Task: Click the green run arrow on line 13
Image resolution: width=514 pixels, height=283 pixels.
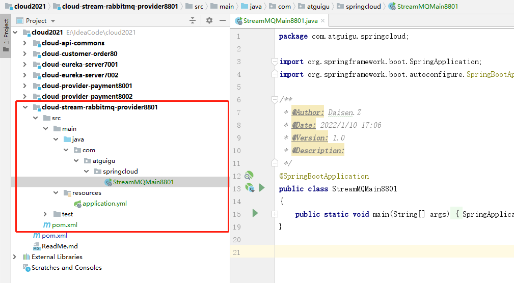Action: coord(262,188)
